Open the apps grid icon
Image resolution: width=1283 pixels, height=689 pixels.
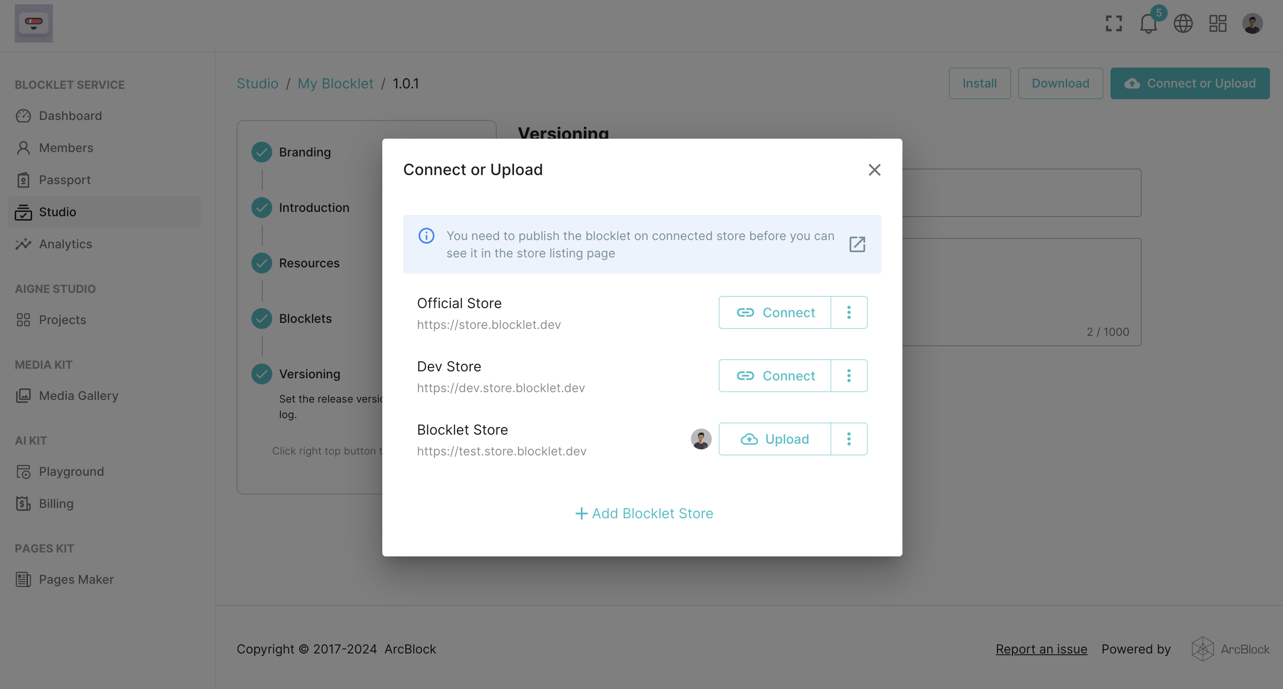click(x=1217, y=23)
